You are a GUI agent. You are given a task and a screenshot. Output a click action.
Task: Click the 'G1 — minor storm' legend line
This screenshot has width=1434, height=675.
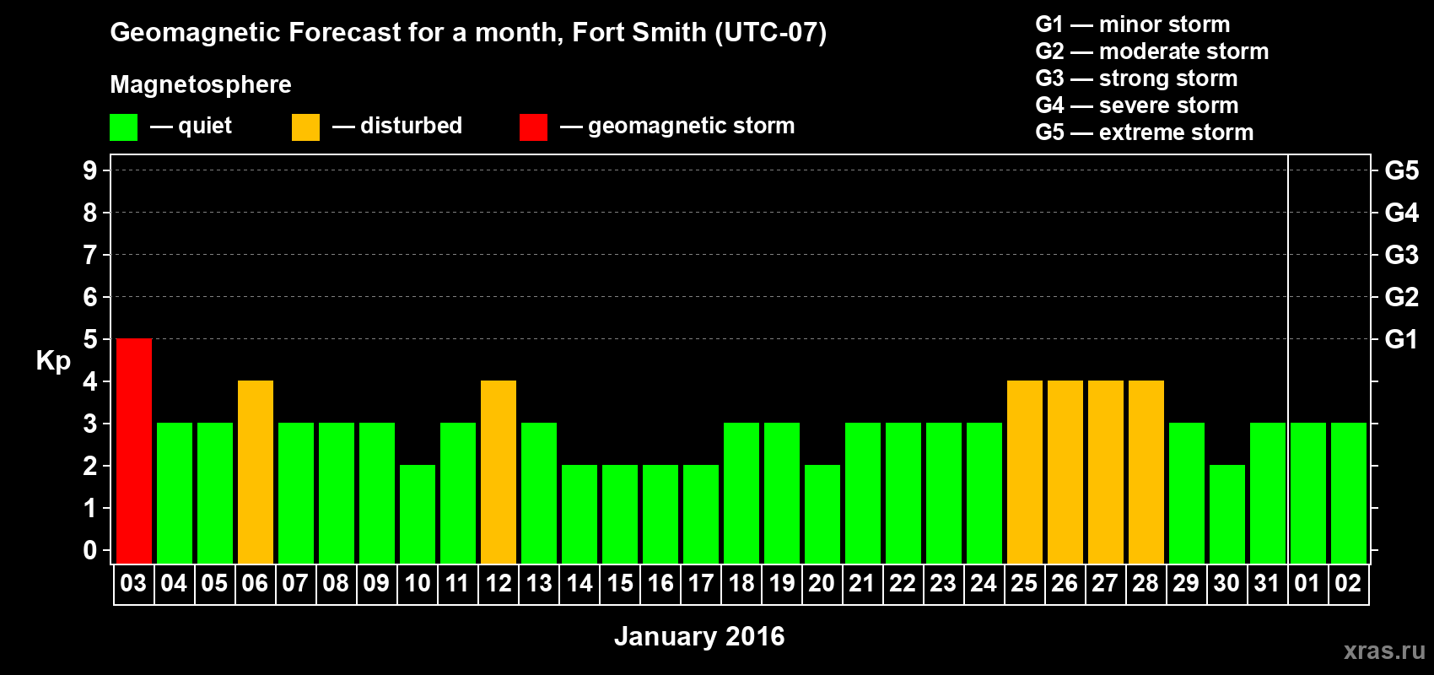pyautogui.click(x=1133, y=24)
